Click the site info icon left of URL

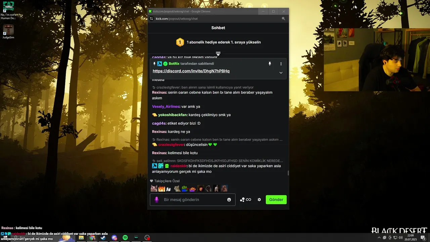[x=152, y=19]
